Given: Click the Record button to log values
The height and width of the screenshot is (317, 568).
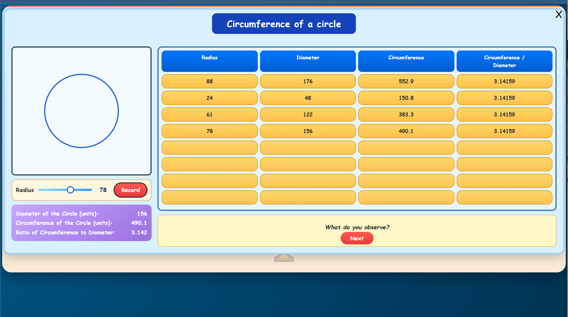Looking at the screenshot, I should 130,189.
